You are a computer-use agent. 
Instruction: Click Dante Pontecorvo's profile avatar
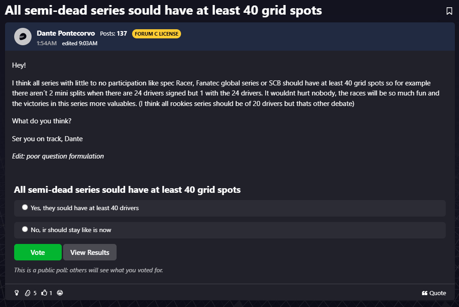point(22,37)
